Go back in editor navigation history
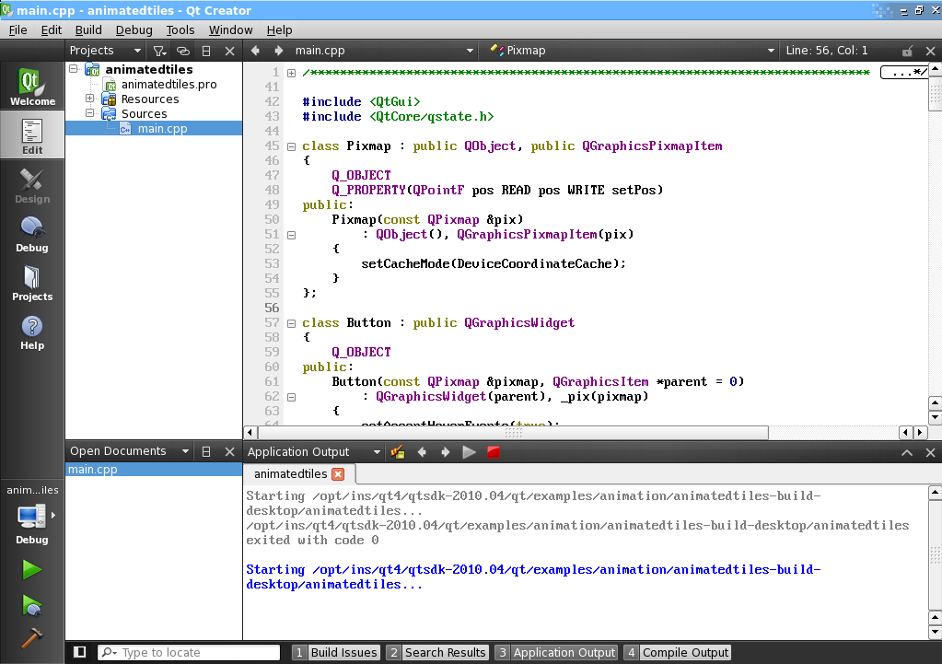942x664 pixels. point(255,51)
